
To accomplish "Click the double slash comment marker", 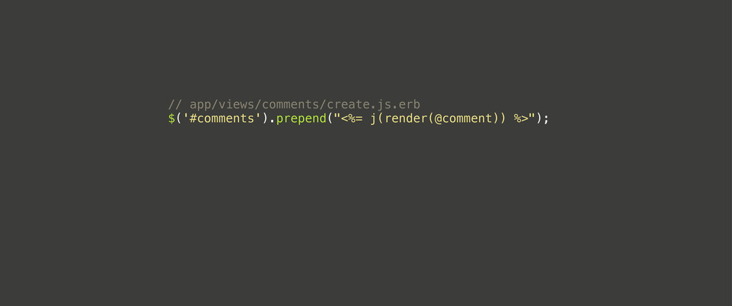I will pyautogui.click(x=175, y=104).
